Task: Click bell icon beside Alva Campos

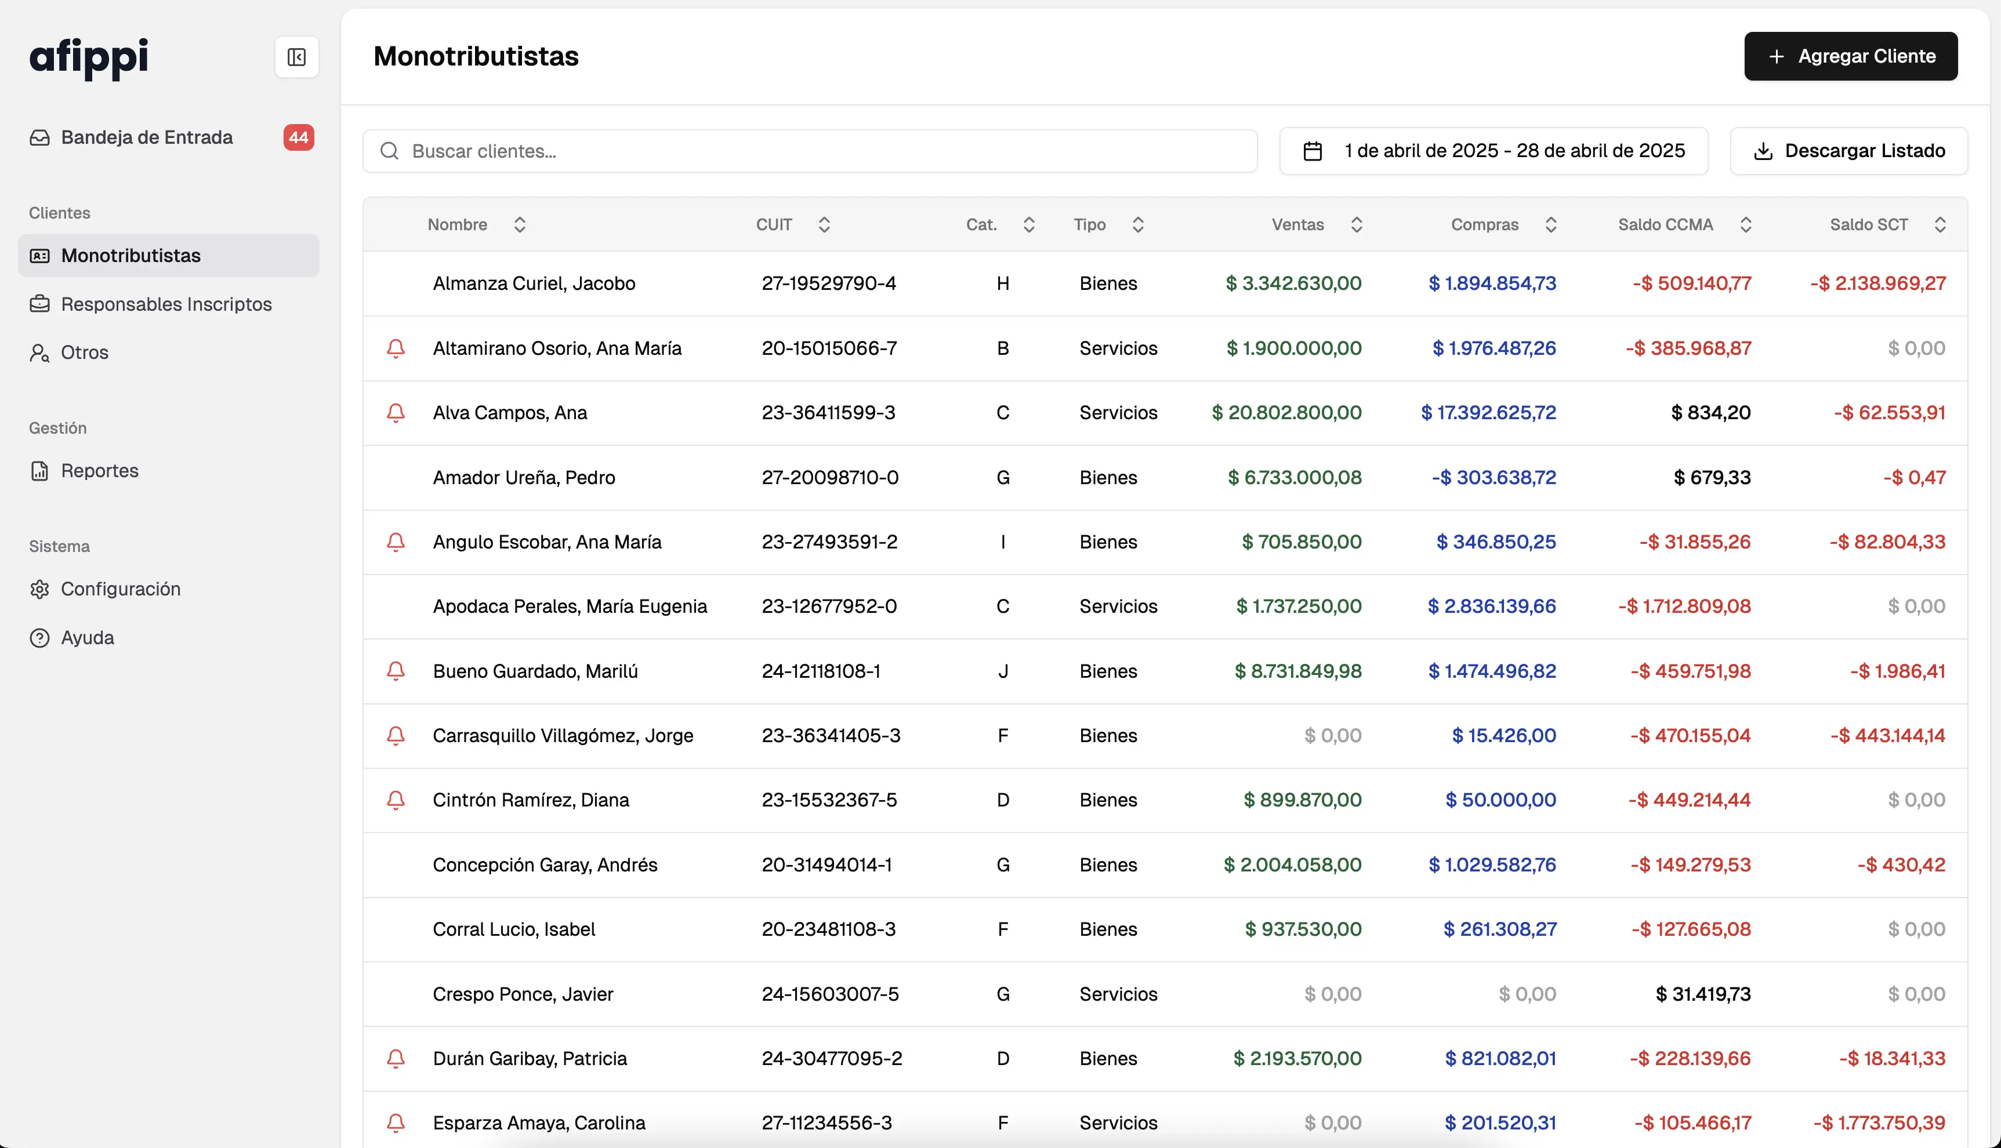Action: (396, 412)
